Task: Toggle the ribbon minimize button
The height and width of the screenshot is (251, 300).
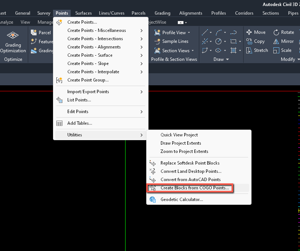Action: tap(180, 23)
